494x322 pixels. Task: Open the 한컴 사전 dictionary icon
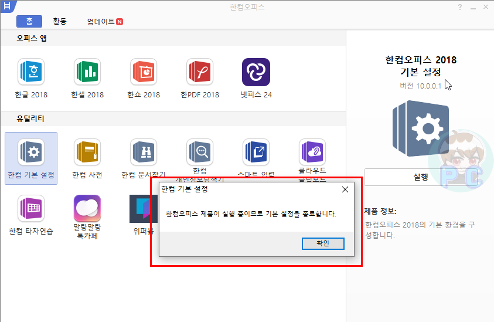(87, 152)
